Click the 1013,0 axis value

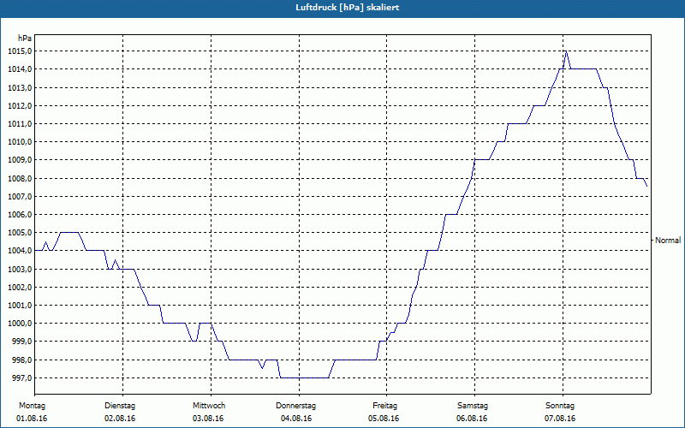coord(20,88)
